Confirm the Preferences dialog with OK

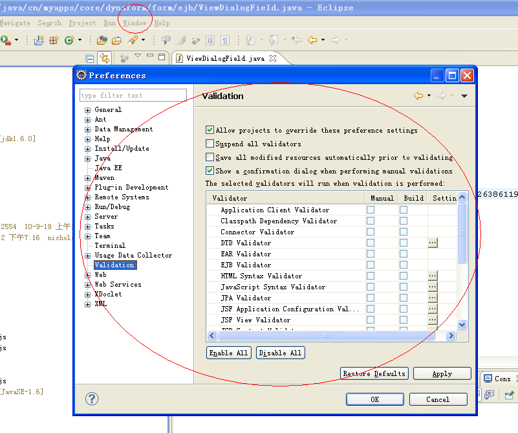[x=374, y=399]
